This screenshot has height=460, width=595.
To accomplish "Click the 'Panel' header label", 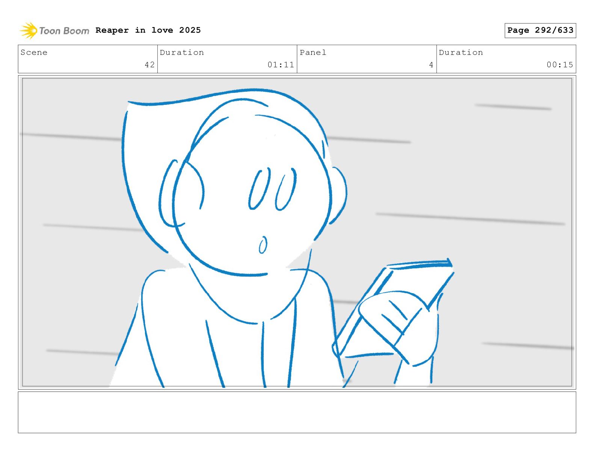I will (313, 52).
